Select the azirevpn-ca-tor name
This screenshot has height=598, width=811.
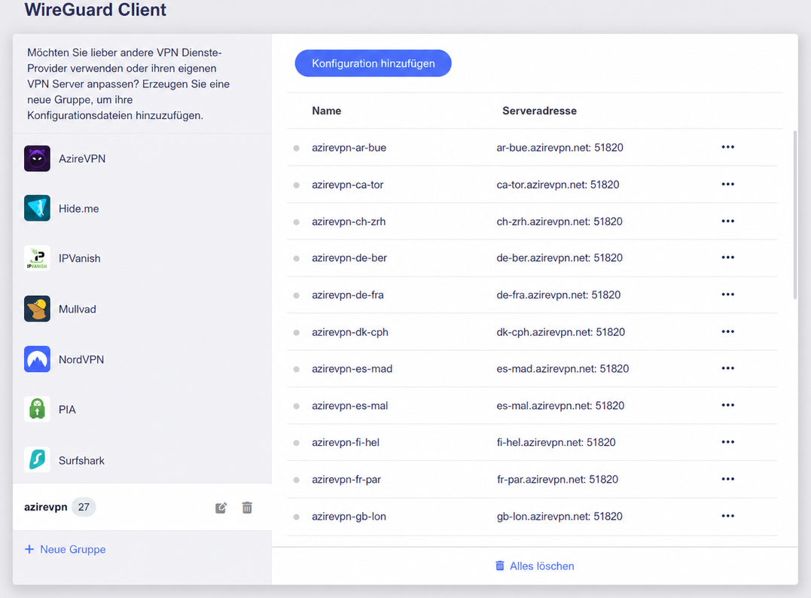pos(347,185)
